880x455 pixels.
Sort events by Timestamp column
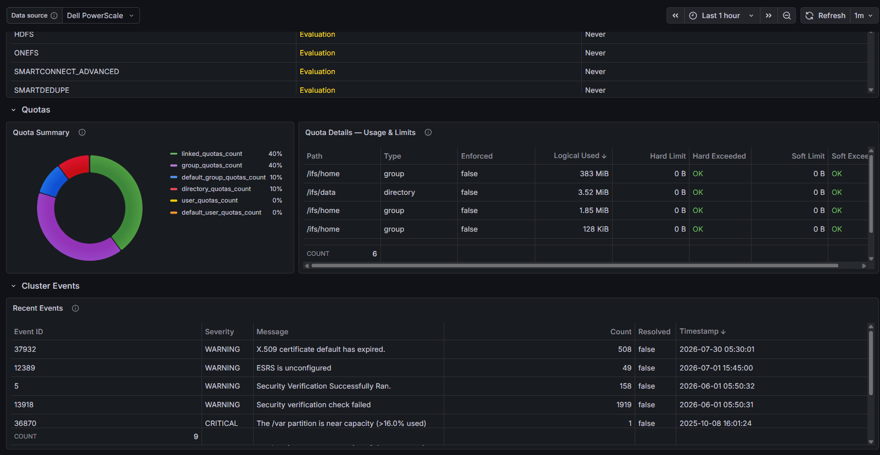click(702, 332)
